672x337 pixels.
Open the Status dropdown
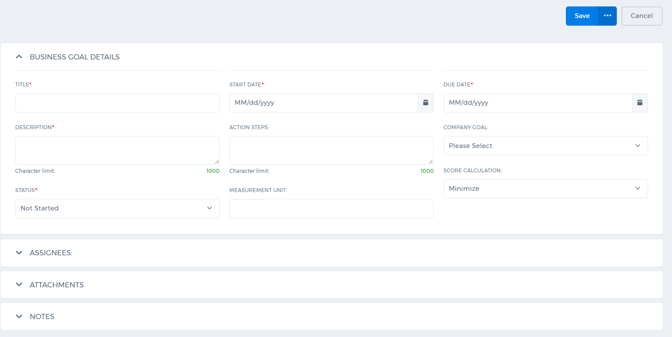118,208
